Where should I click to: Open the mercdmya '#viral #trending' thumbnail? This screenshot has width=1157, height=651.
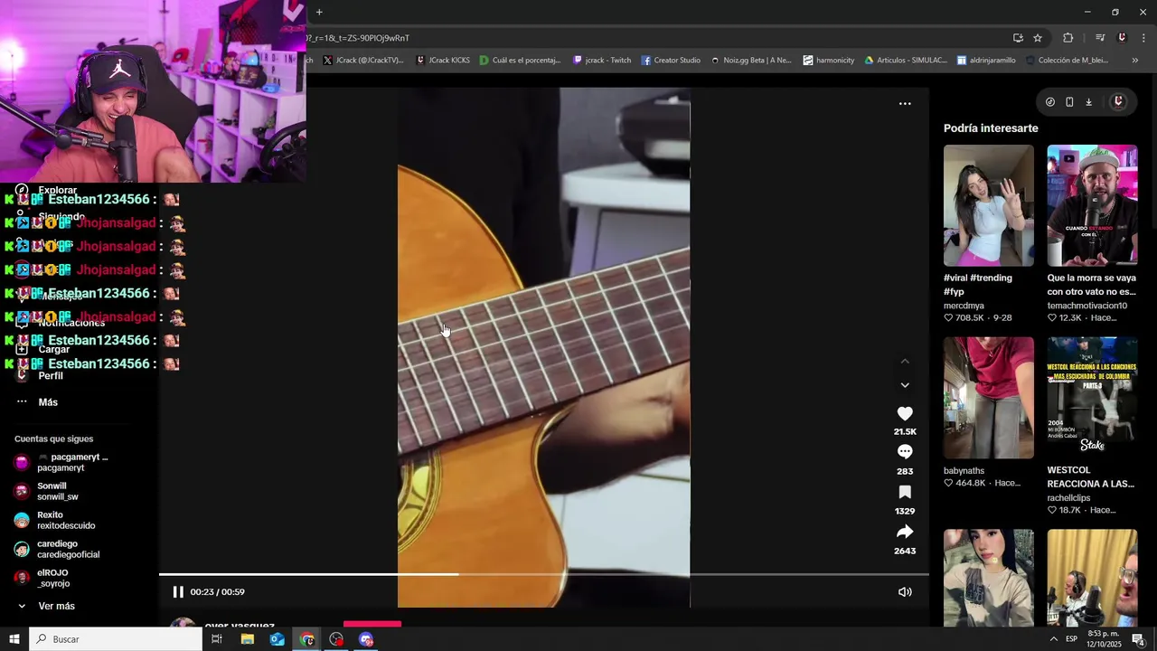click(989, 205)
